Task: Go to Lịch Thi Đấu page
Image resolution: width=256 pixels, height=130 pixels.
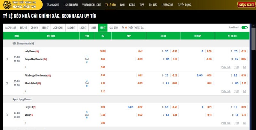Action: [x=70, y=5]
